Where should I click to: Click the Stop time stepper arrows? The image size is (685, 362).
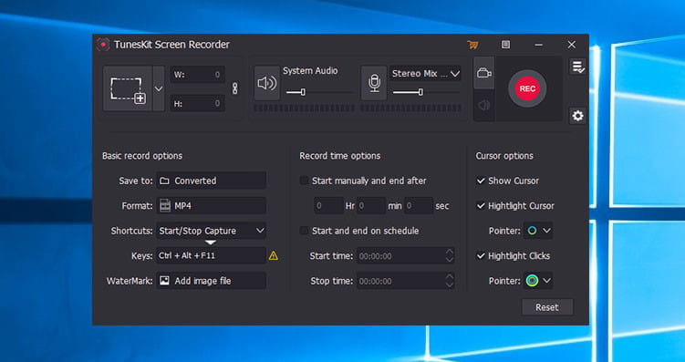[449, 281]
